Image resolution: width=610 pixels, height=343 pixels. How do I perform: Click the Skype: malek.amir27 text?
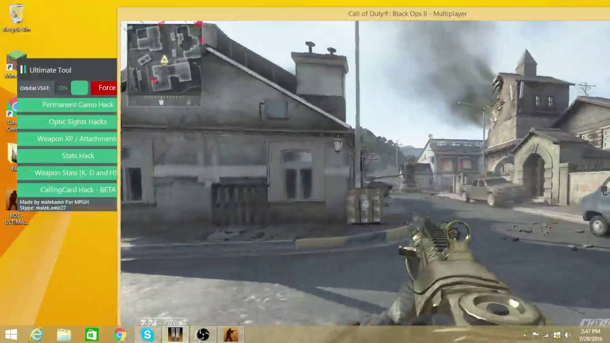[x=43, y=208]
